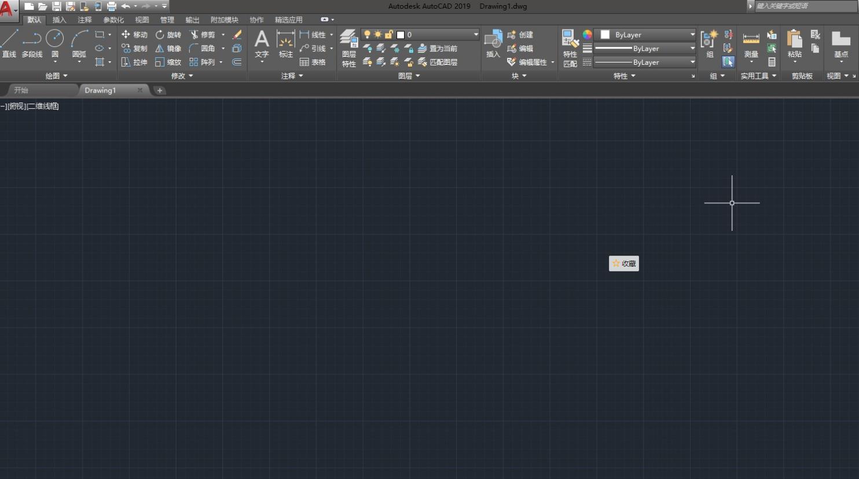This screenshot has width=859, height=479.
Task: Open the 视图 ribbon tab
Action: coord(142,20)
